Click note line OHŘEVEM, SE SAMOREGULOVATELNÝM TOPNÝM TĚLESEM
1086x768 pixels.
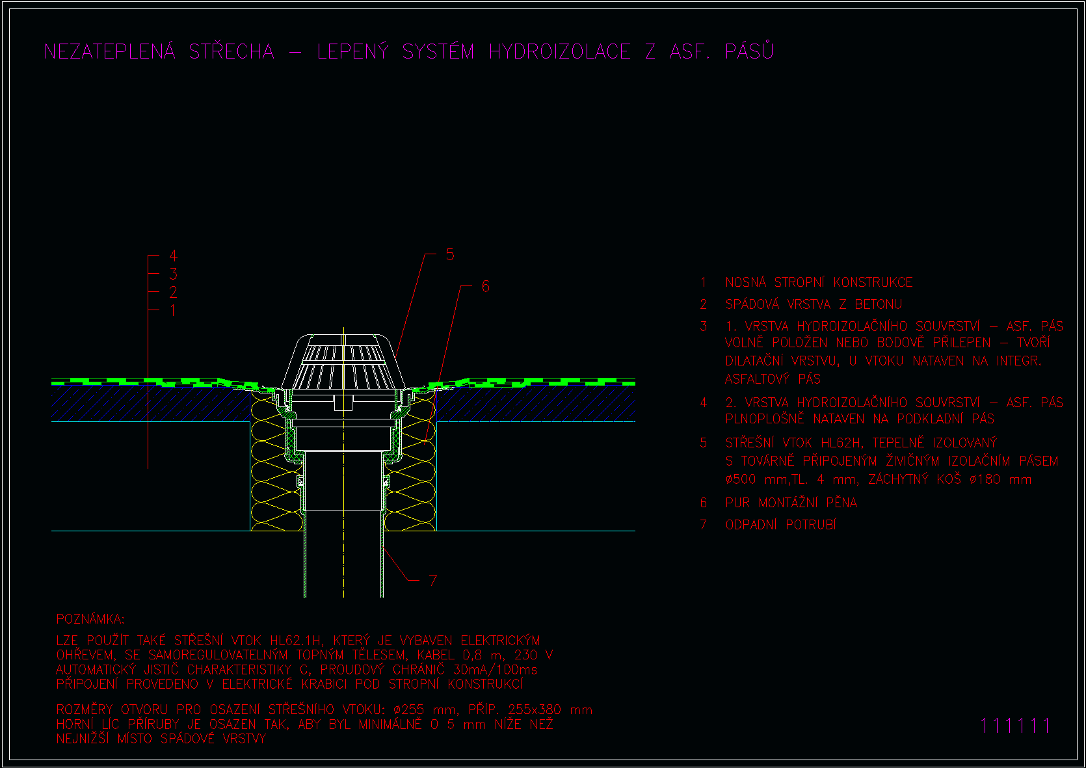[x=304, y=654]
